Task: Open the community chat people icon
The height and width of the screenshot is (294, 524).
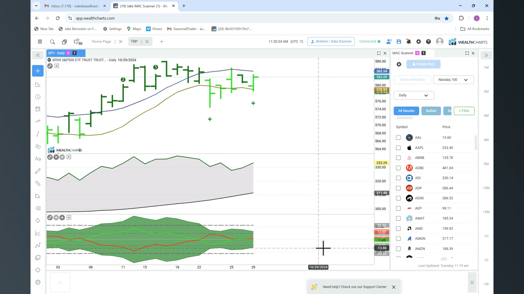Action: point(389,42)
